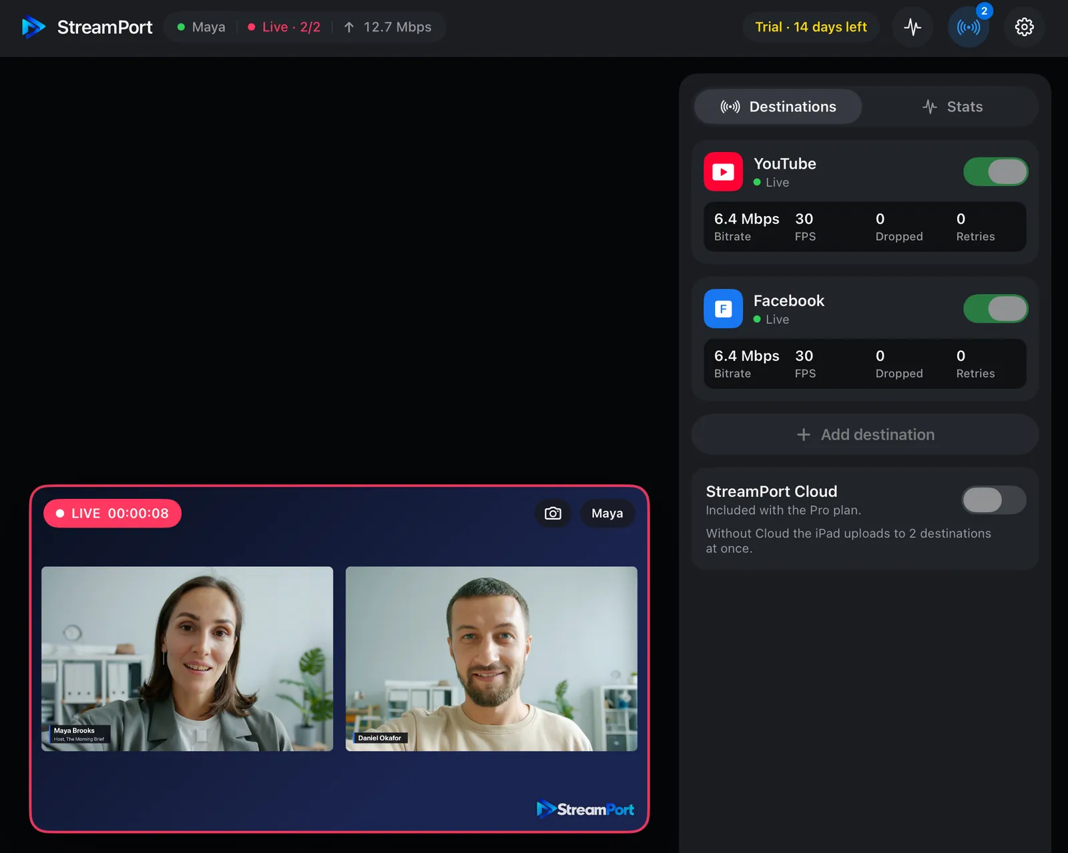Open broadcast destinations icon with badge 2
Viewport: 1068px width, 853px height.
click(x=969, y=27)
